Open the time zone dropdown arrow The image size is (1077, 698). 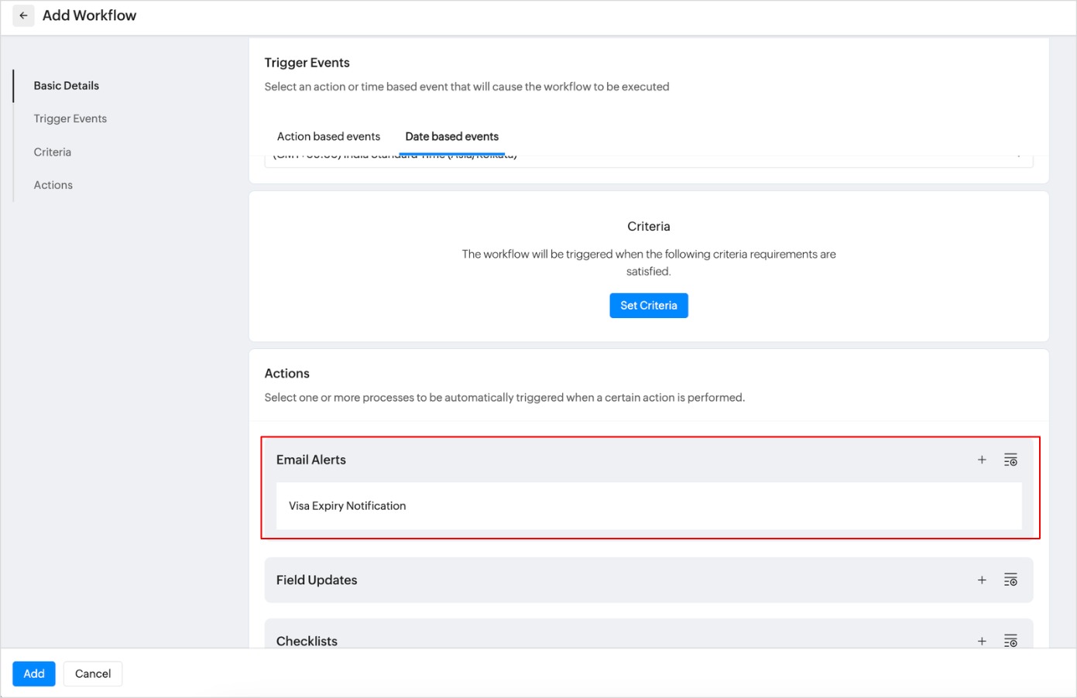pos(1019,156)
